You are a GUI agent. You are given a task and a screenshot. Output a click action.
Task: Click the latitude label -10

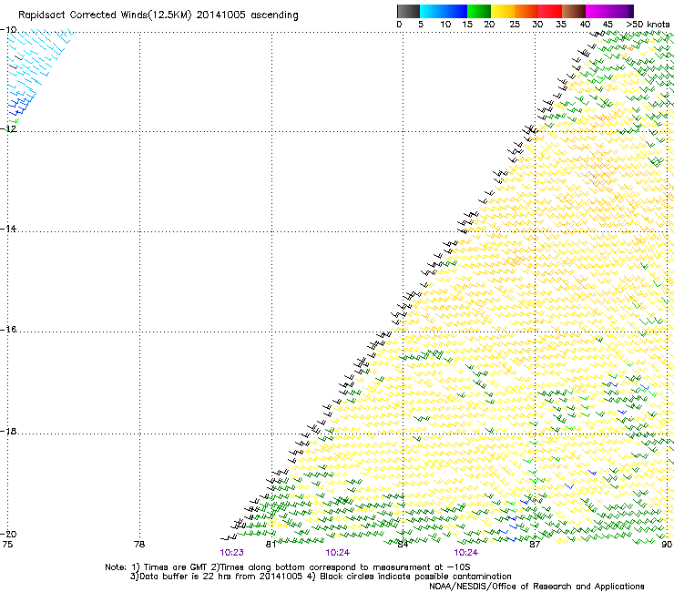(8, 30)
